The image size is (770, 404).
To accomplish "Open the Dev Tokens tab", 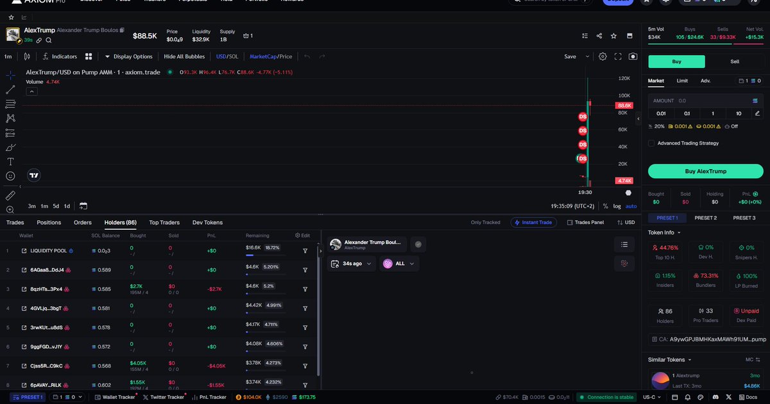I will click(207, 222).
